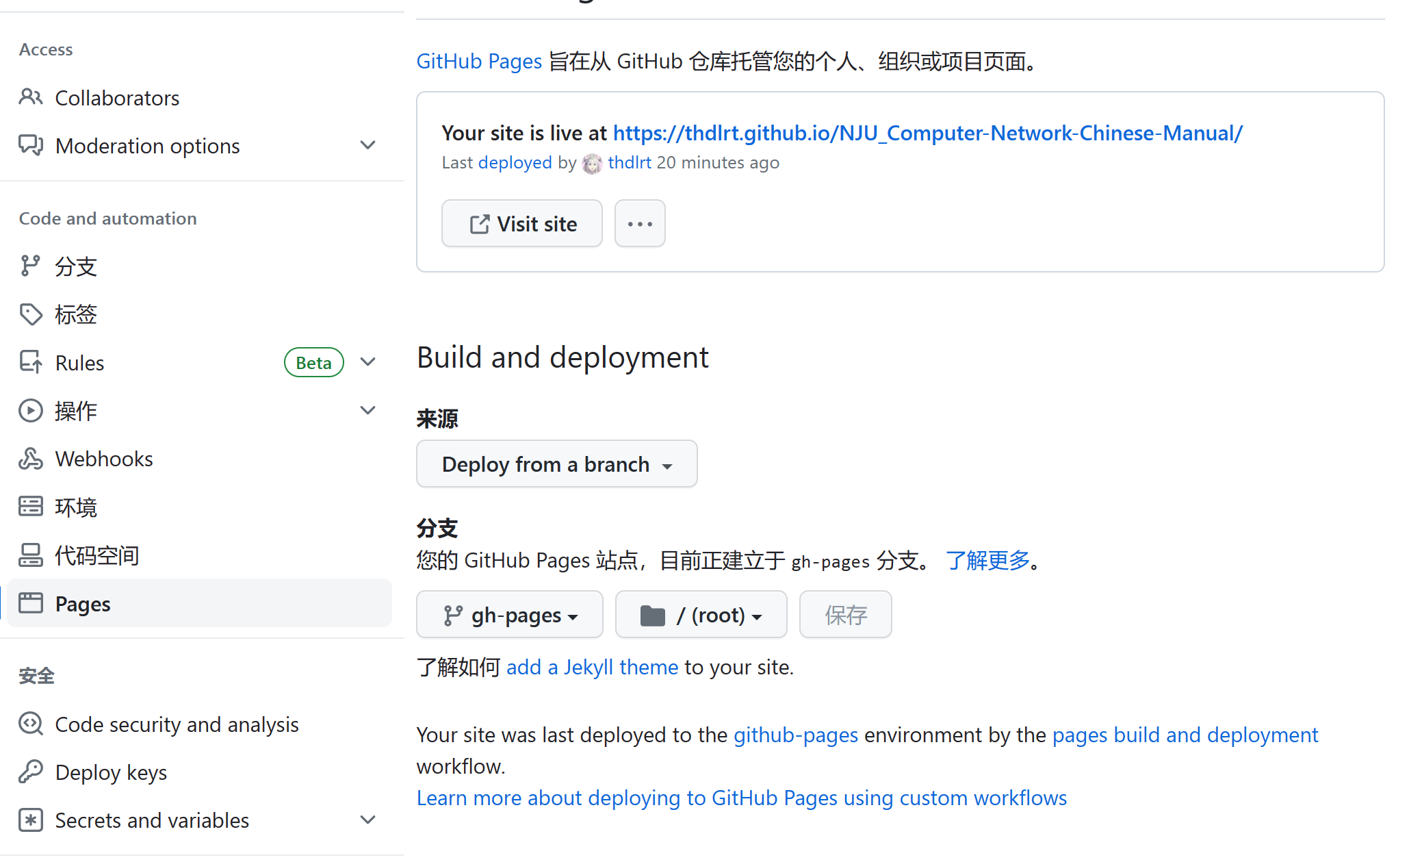Click the 20 minutes ago timestamp
This screenshot has width=1409, height=862.
coord(718,162)
